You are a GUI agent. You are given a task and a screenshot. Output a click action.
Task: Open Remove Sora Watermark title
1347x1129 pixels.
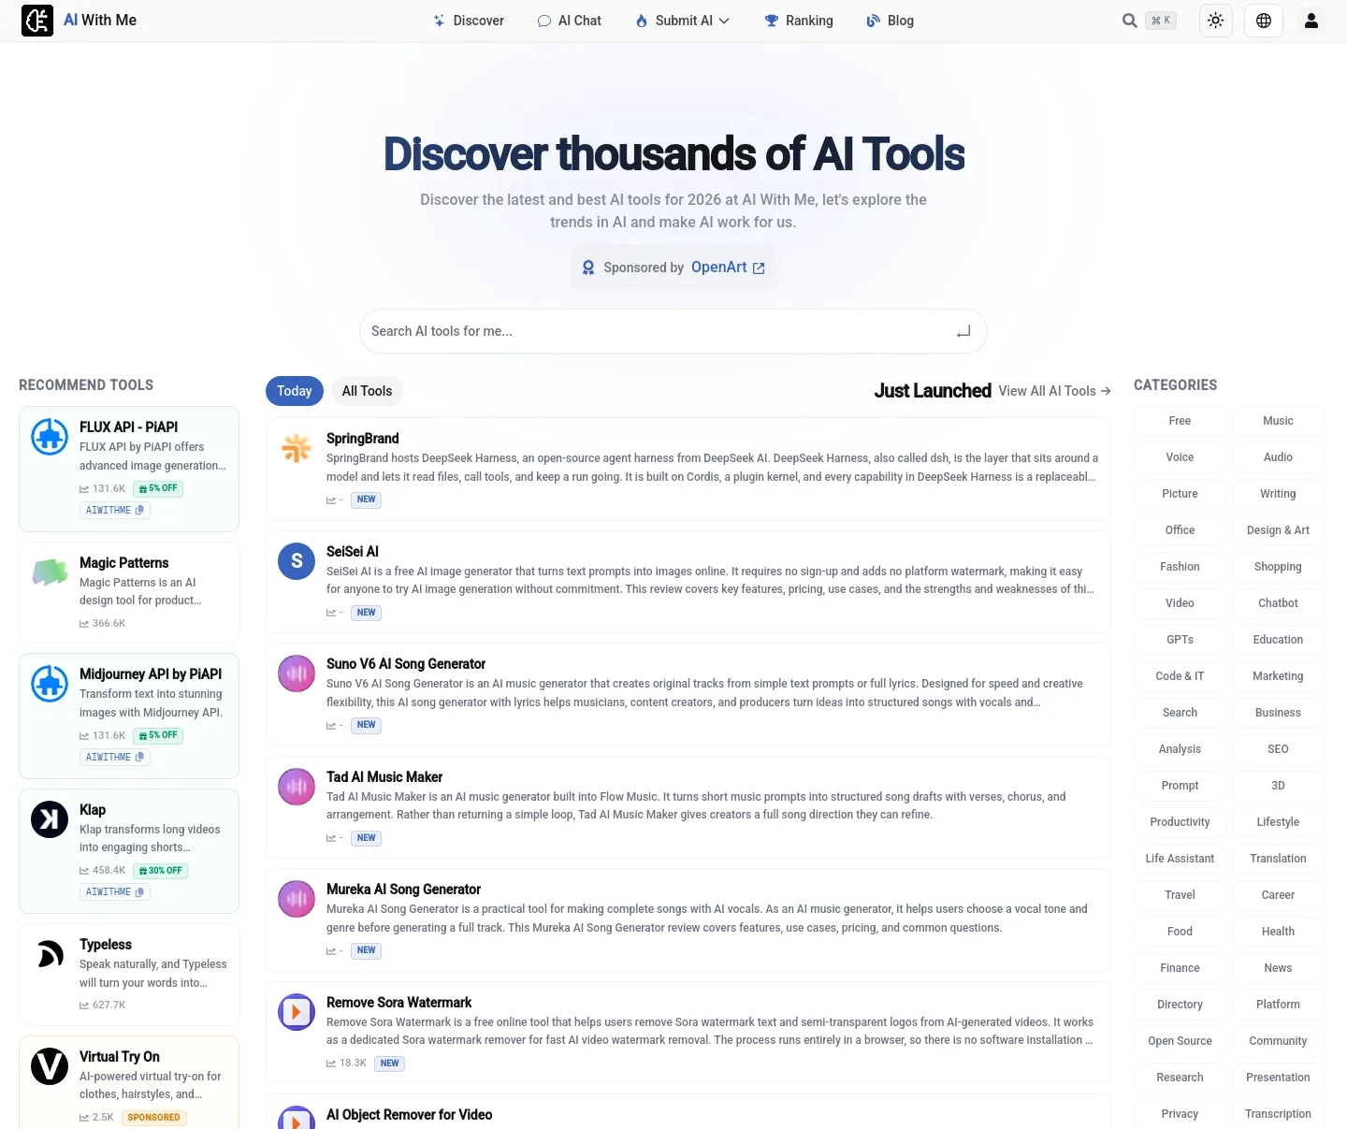tap(399, 1002)
